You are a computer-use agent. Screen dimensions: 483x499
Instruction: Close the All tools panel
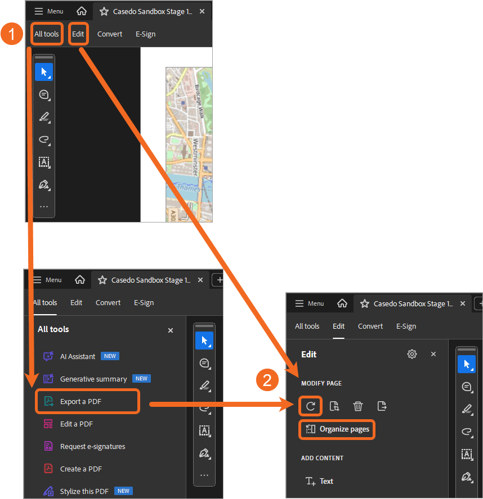[171, 330]
